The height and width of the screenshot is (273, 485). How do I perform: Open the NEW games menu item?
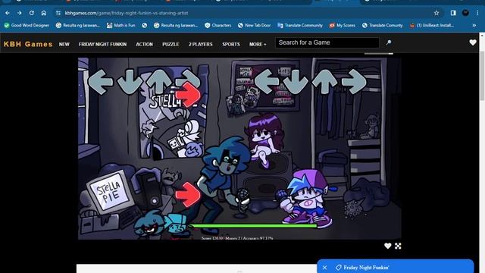pyautogui.click(x=64, y=44)
